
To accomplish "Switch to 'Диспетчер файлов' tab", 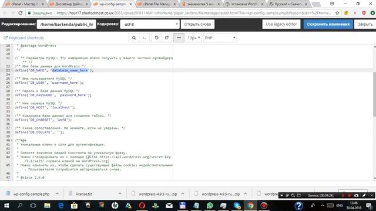I will 68,4.
